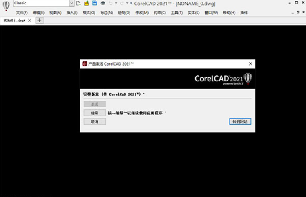Click 继续 to continue using the application

95,113
